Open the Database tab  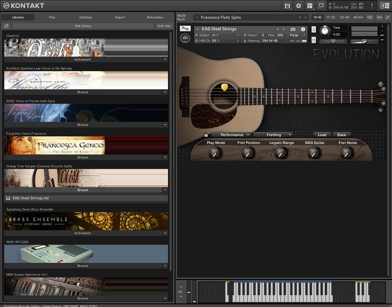(x=86, y=17)
